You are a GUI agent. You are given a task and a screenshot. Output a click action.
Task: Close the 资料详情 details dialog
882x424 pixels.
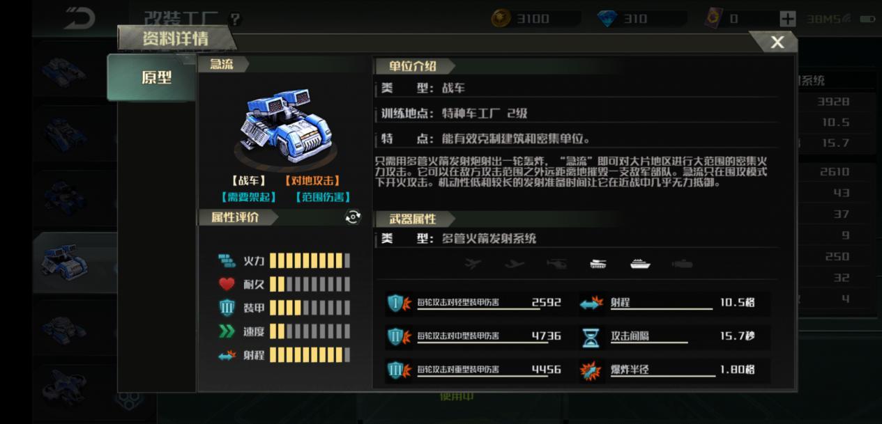(x=777, y=42)
